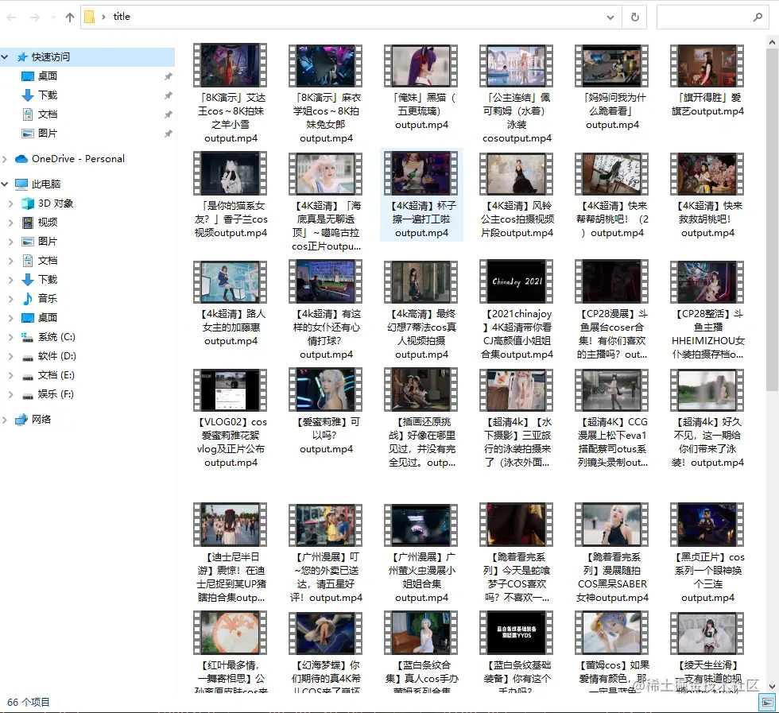Collapse the 此电脑 tree node
The image size is (779, 713).
[x=5, y=184]
